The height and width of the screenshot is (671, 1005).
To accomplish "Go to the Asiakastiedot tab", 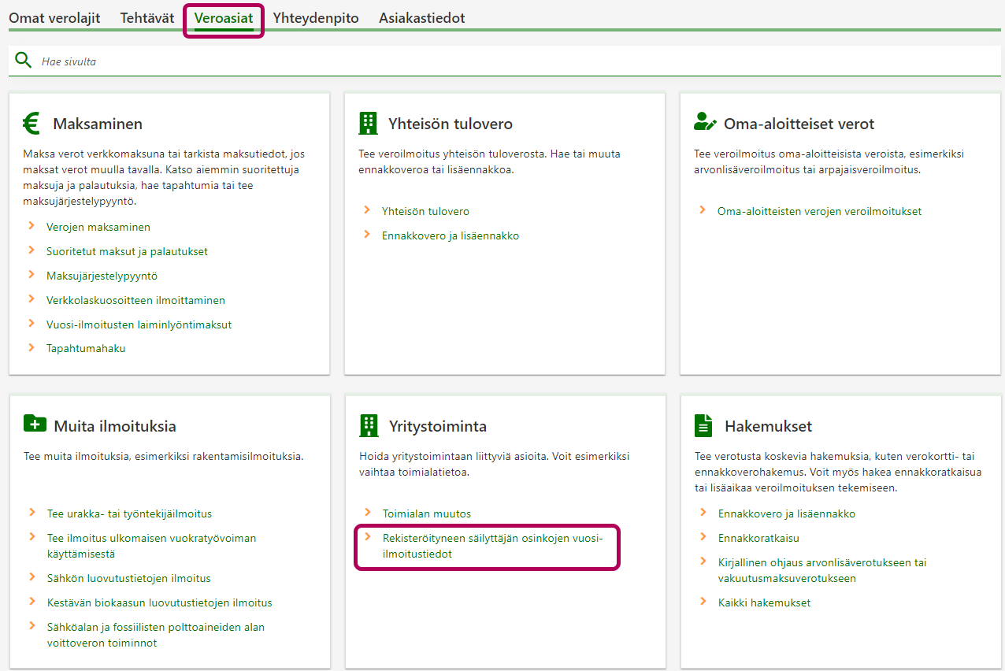I will click(x=421, y=18).
